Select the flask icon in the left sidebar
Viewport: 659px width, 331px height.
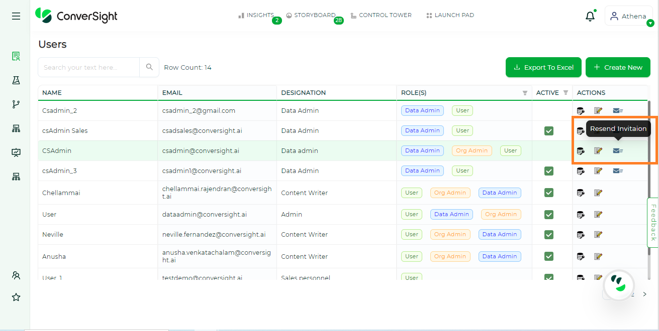(x=16, y=80)
